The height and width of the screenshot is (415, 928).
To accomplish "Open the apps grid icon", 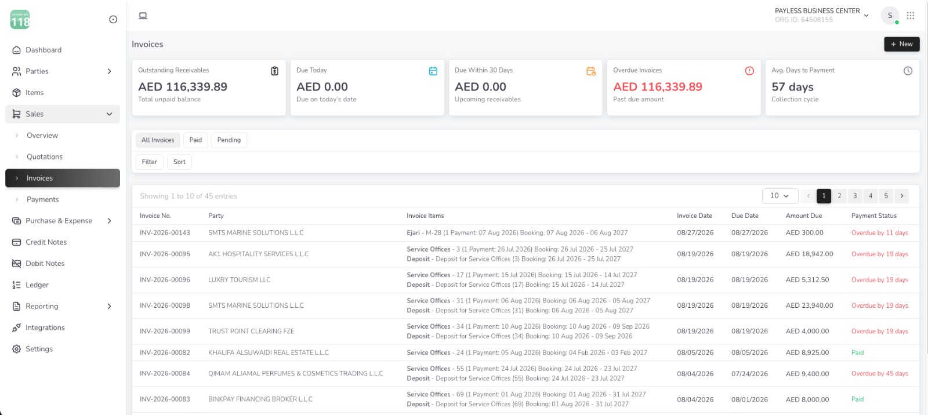I will coord(911,16).
